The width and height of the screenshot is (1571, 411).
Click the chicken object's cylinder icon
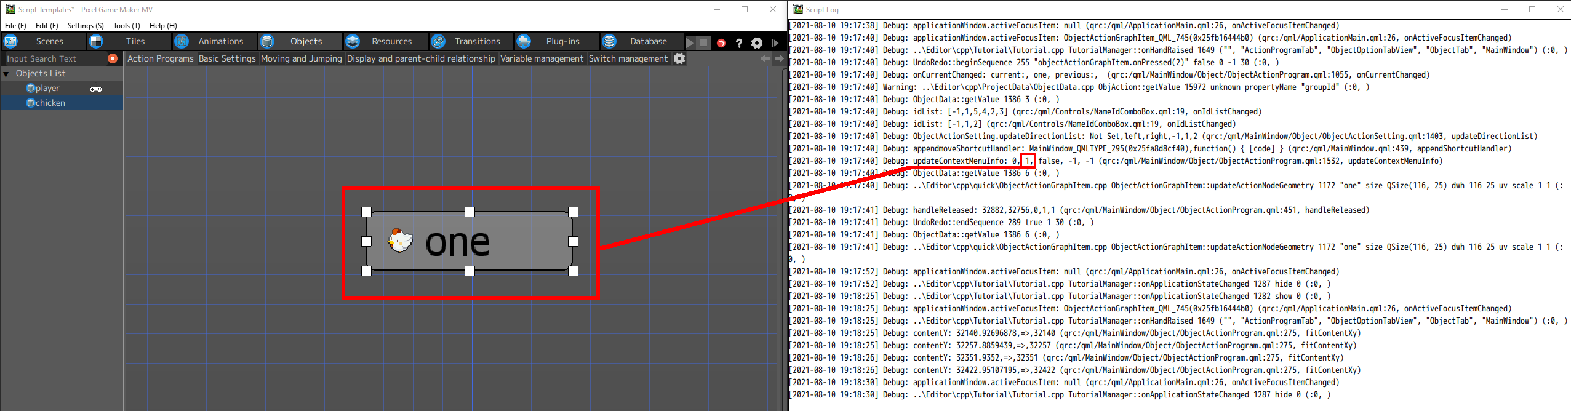pyautogui.click(x=30, y=103)
